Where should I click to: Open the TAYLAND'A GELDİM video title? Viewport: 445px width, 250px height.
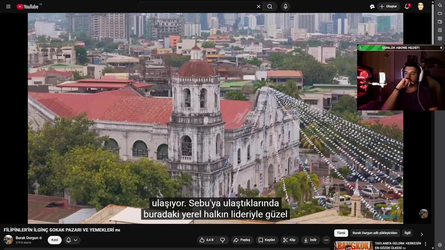(x=398, y=245)
